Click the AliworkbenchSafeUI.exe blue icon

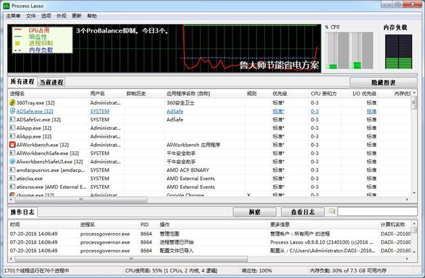point(12,161)
